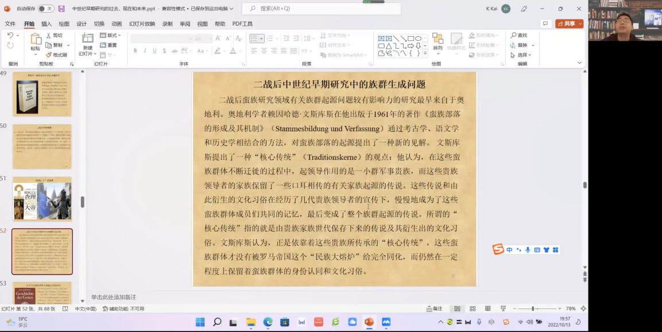
Task: Start slideshow from status bar icon
Action: 503,308
